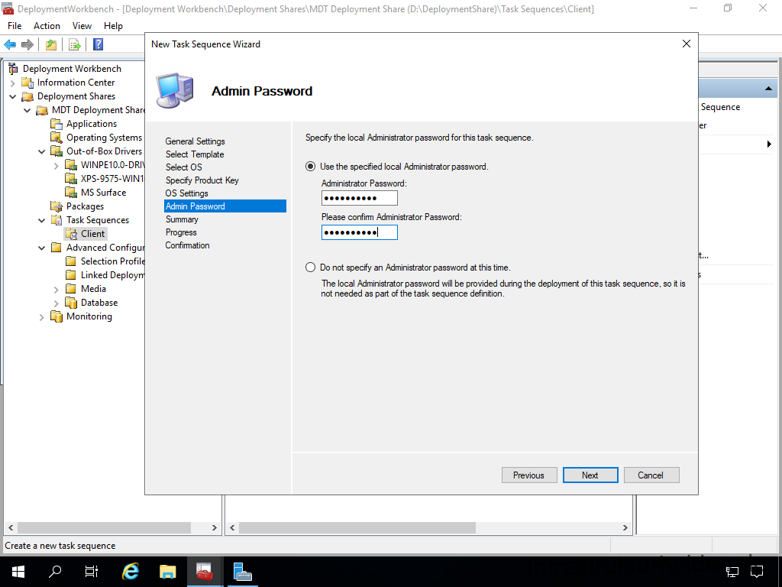This screenshot has height=587, width=782.
Task: Select Do not specify an Administrator password
Action: [310, 268]
